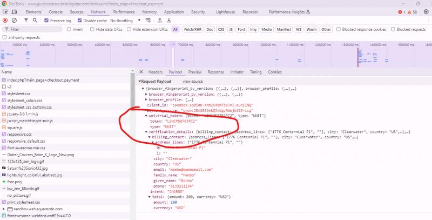Collapse the universal_token node

tap(146, 116)
